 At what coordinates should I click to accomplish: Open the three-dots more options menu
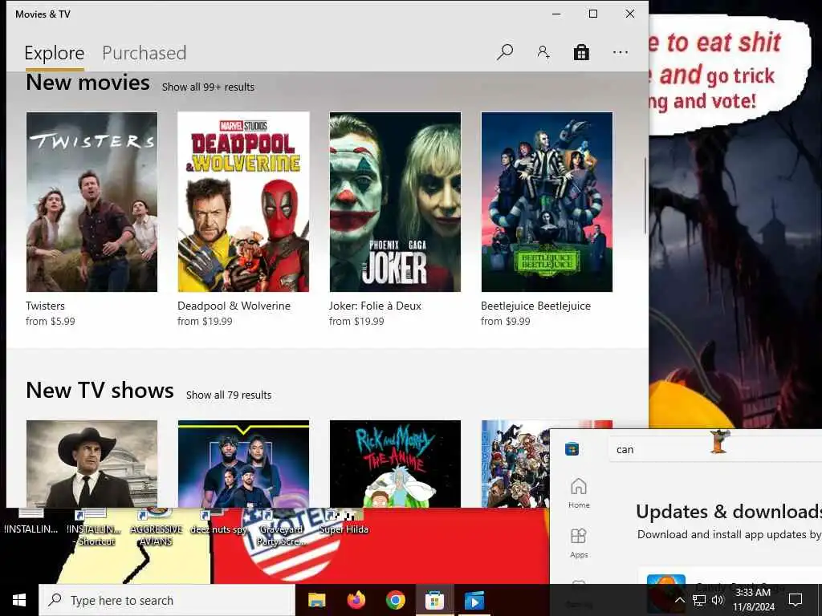pos(621,52)
